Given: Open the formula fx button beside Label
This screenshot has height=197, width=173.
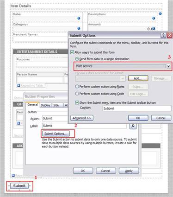Looking at the screenshot, I should 133,126.
